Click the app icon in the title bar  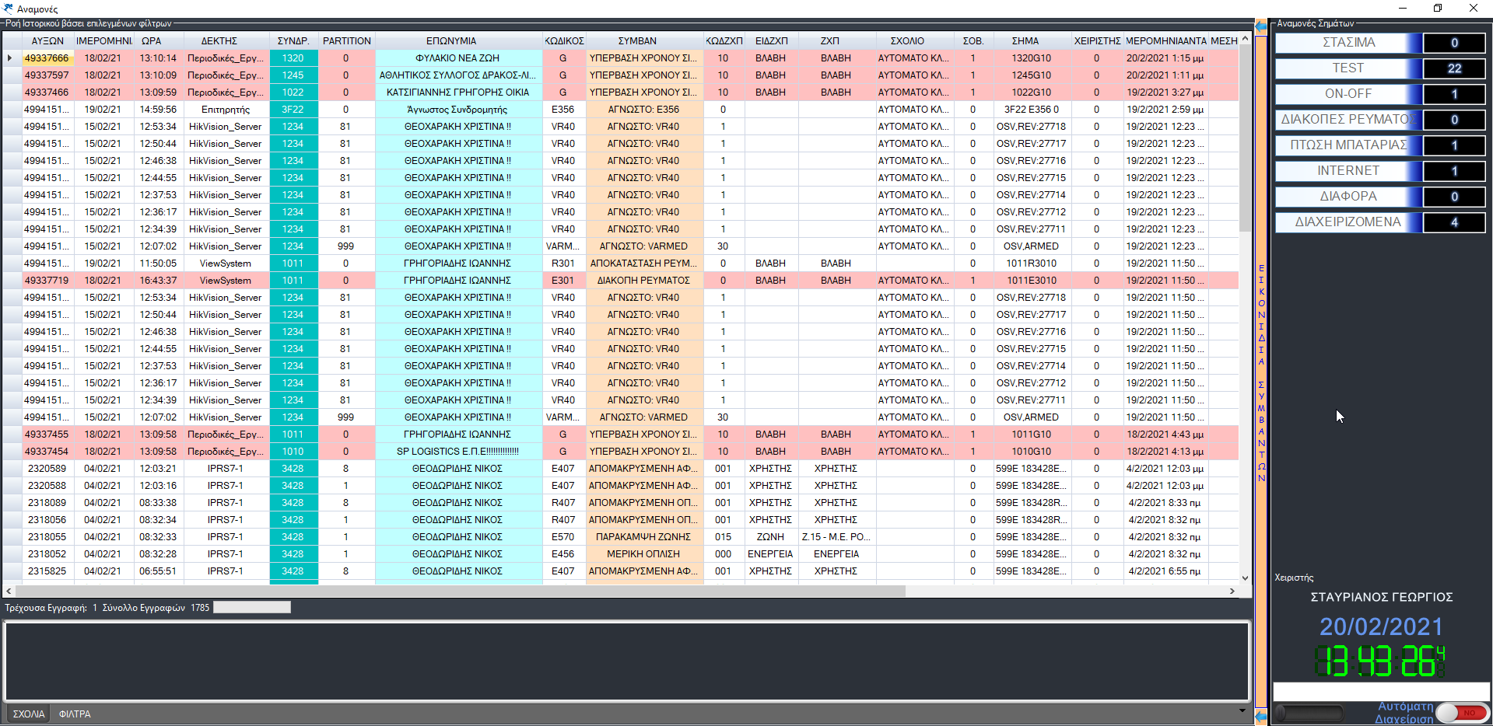(9, 9)
